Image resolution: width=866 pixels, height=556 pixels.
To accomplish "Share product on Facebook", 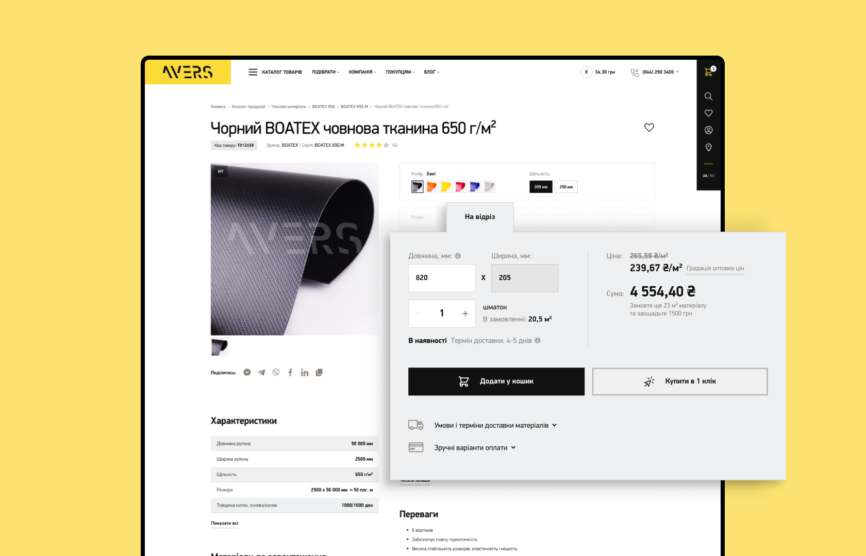I will (290, 372).
